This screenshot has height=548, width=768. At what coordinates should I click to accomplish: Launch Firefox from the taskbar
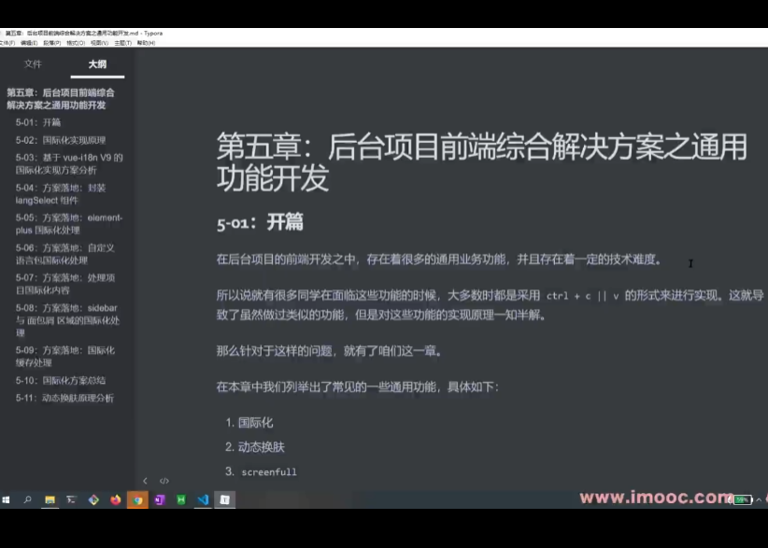point(115,499)
